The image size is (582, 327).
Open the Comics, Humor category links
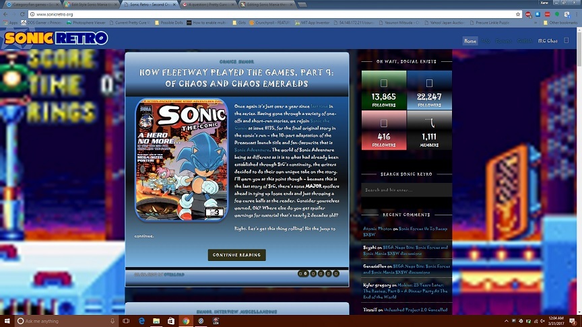click(237, 61)
